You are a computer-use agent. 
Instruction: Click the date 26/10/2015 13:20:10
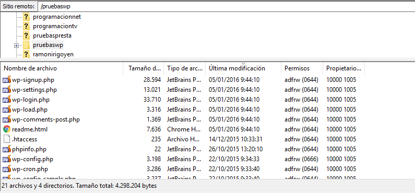[235, 149]
